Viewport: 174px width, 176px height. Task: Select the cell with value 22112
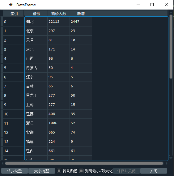click(x=58, y=22)
